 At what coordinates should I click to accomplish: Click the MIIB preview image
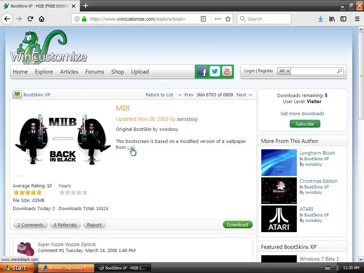(63, 139)
